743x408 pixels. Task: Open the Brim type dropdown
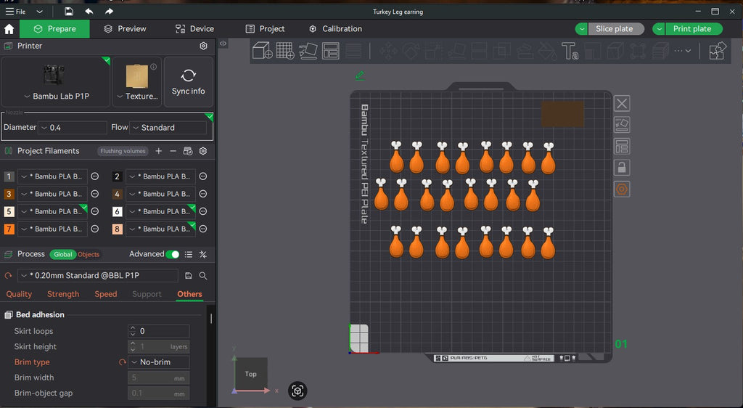(159, 362)
